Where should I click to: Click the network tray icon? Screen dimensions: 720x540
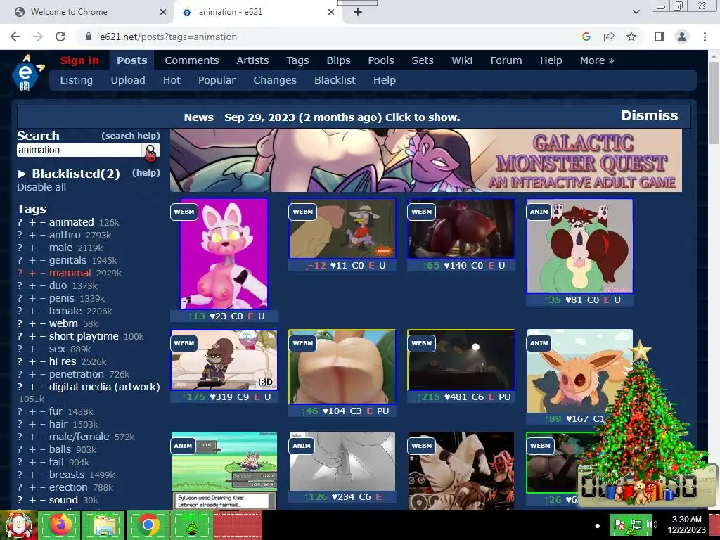tap(636, 525)
